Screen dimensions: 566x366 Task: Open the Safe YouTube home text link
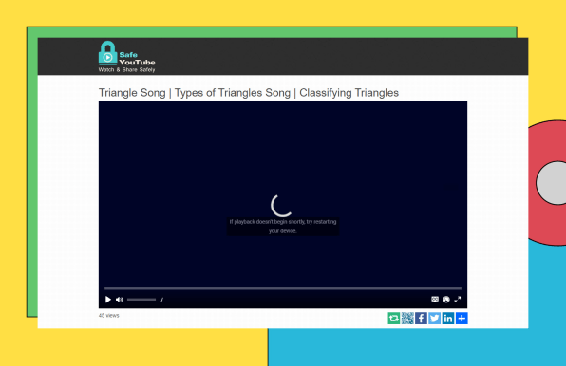[x=137, y=59]
